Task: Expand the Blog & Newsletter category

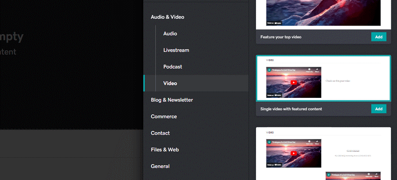Action: click(x=172, y=100)
